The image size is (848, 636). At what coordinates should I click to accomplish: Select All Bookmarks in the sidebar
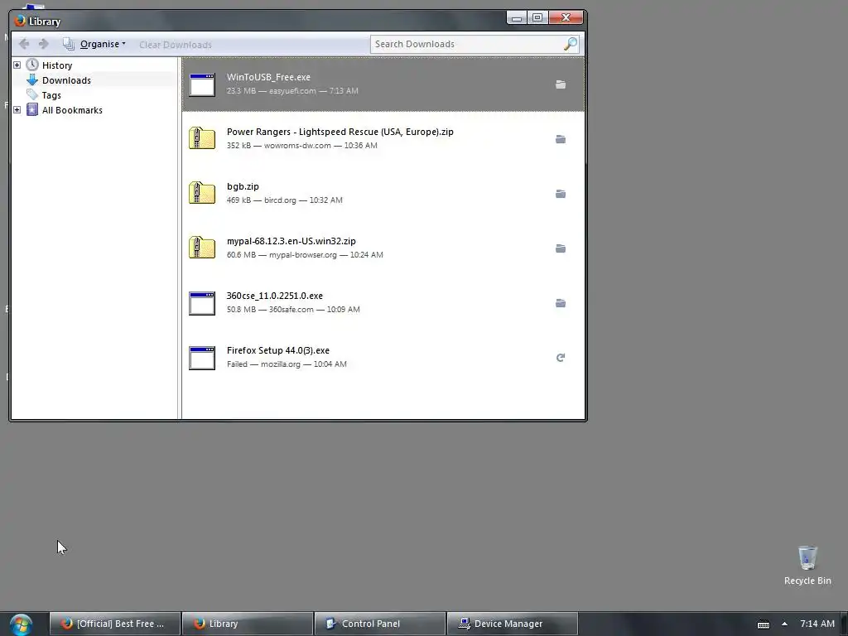(x=72, y=110)
